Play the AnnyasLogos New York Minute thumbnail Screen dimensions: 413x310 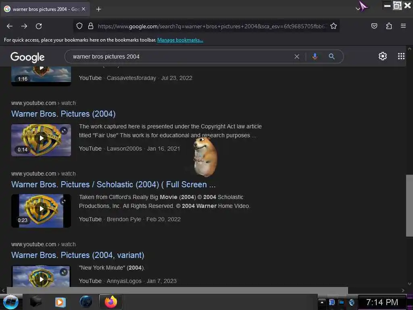pyautogui.click(x=41, y=276)
